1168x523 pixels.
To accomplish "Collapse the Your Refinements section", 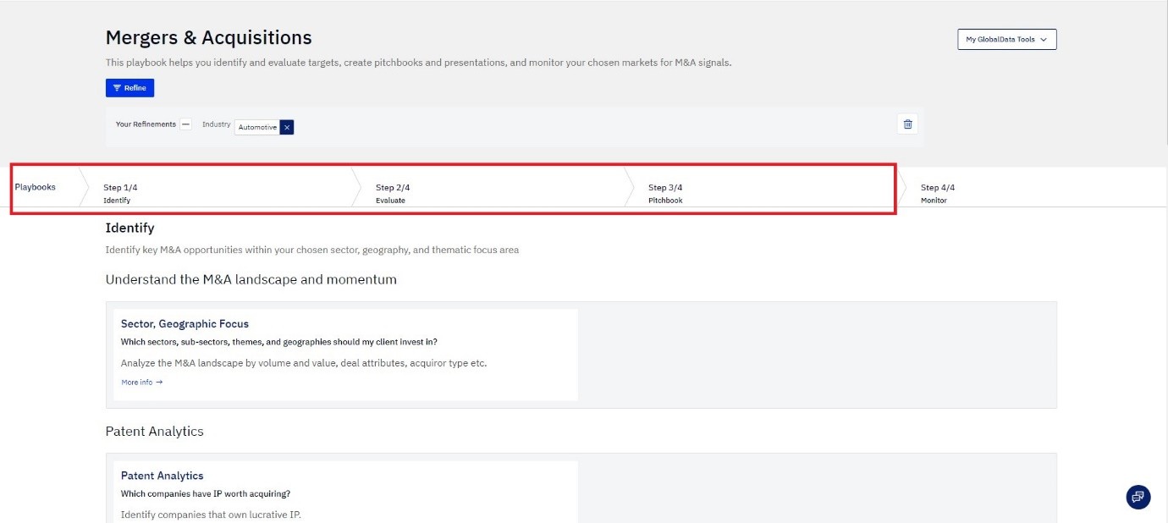I will point(186,124).
